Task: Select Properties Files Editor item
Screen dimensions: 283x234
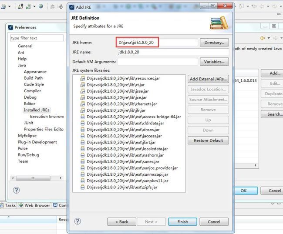Action: coord(44,129)
